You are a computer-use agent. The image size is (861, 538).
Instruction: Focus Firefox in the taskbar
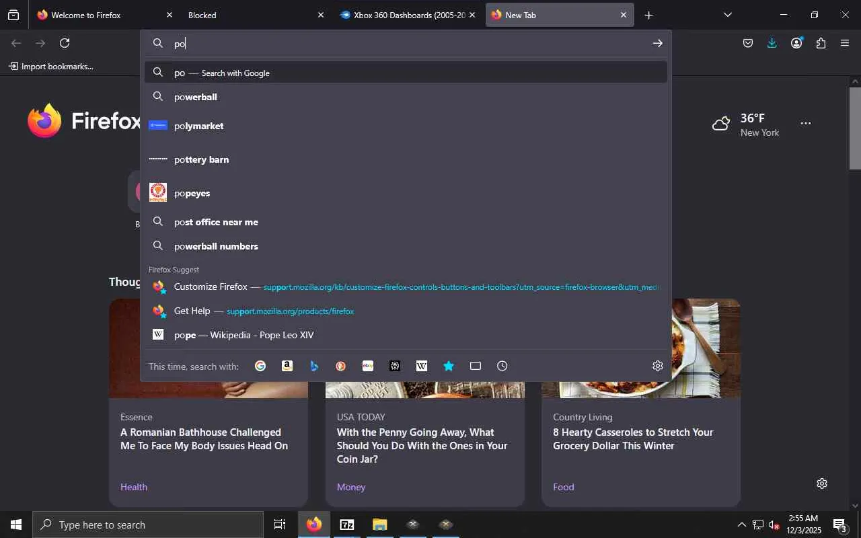[x=314, y=525]
